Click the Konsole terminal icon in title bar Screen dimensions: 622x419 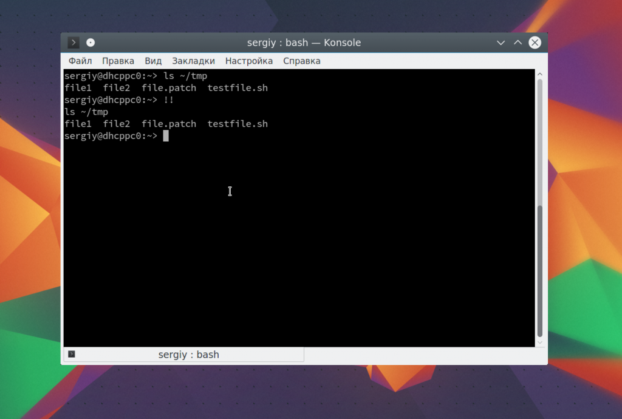[73, 43]
